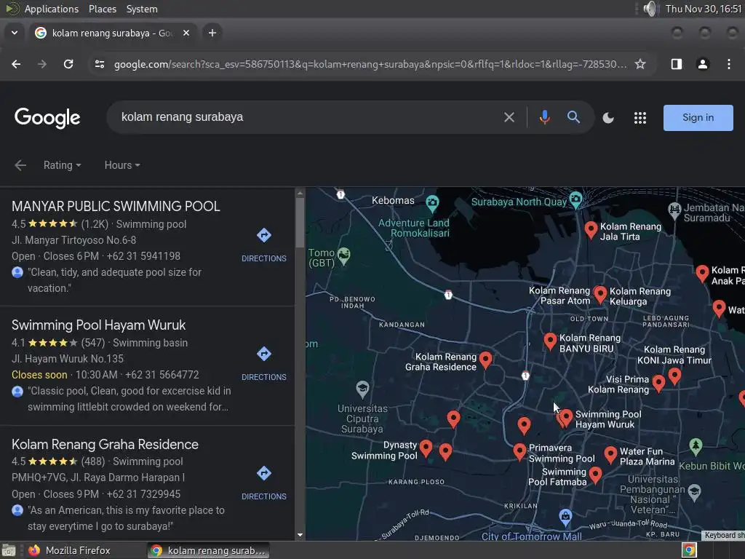
Task: Click the address Jl. Hayam Wuruk No.135
Action: tap(68, 359)
